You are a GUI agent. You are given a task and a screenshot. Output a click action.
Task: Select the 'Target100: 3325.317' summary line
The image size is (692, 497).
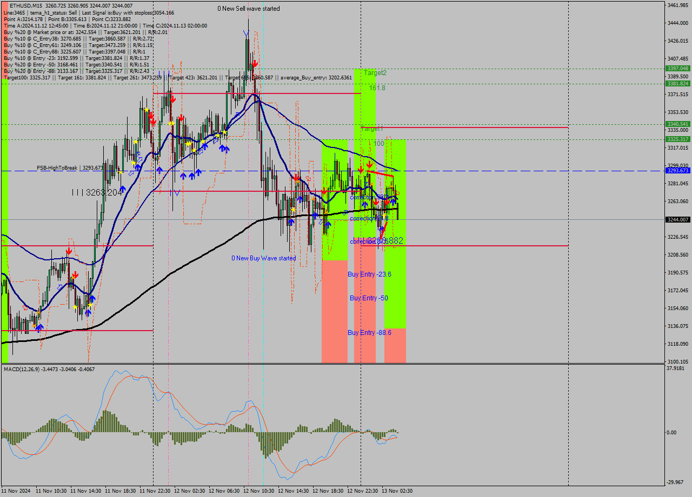[x=177, y=77]
